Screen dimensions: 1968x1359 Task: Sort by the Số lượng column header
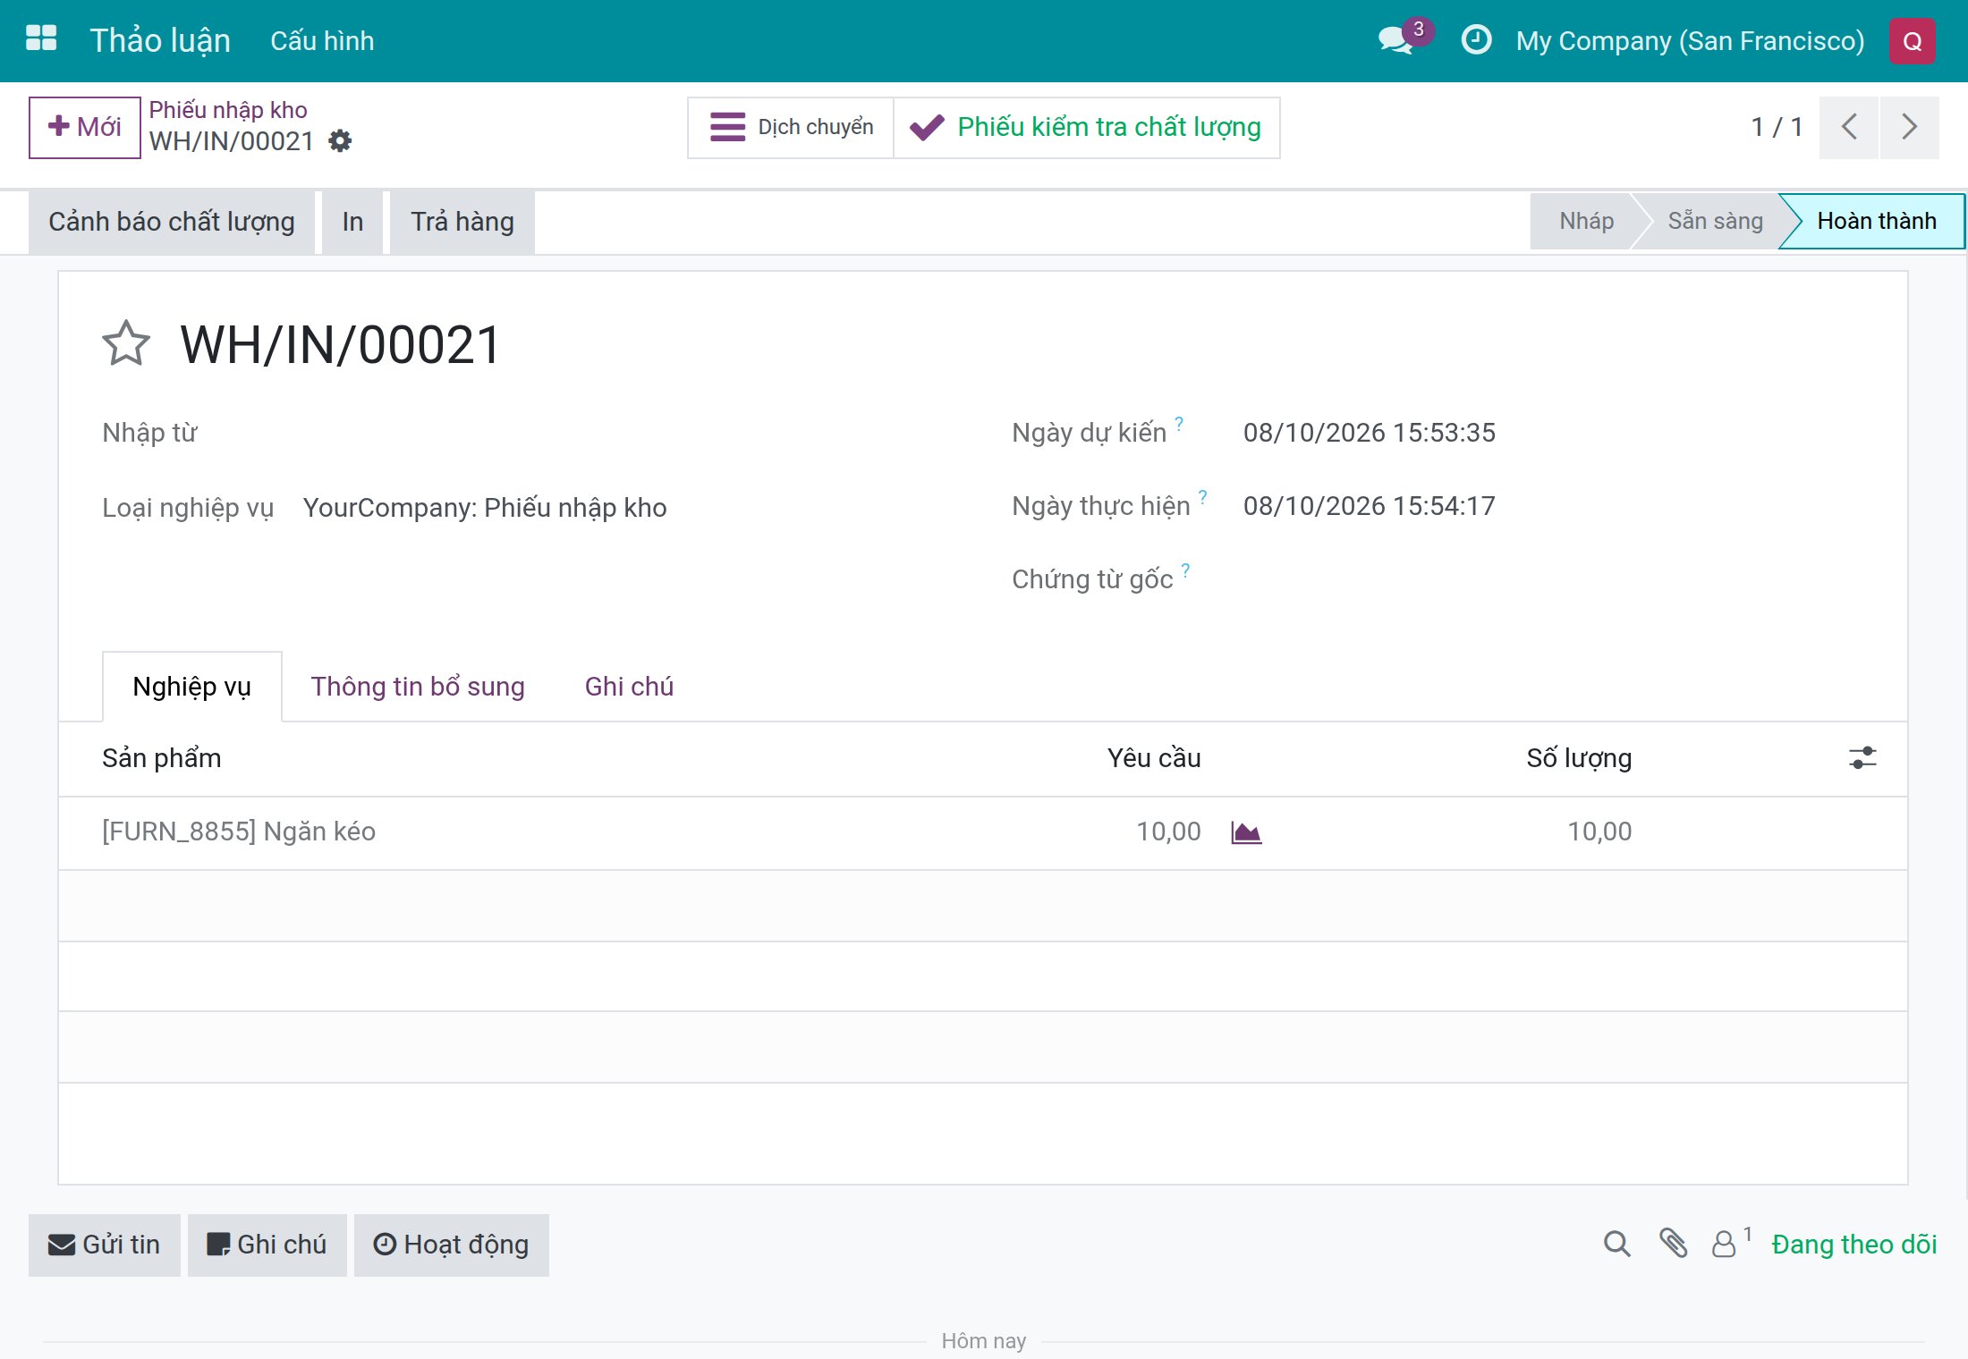tap(1579, 758)
